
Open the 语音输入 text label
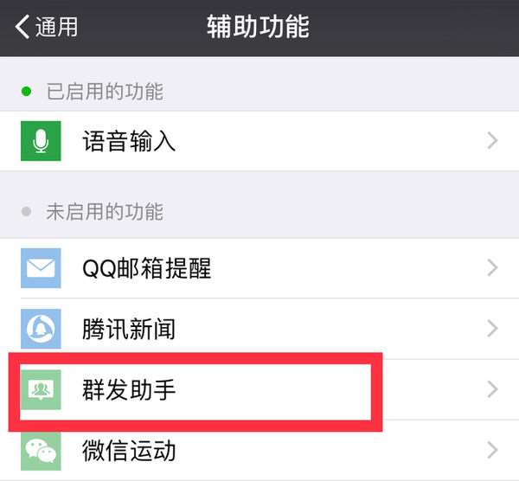[129, 141]
